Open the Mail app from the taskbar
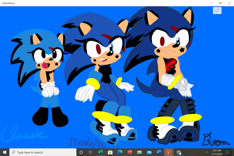 (x=149, y=152)
